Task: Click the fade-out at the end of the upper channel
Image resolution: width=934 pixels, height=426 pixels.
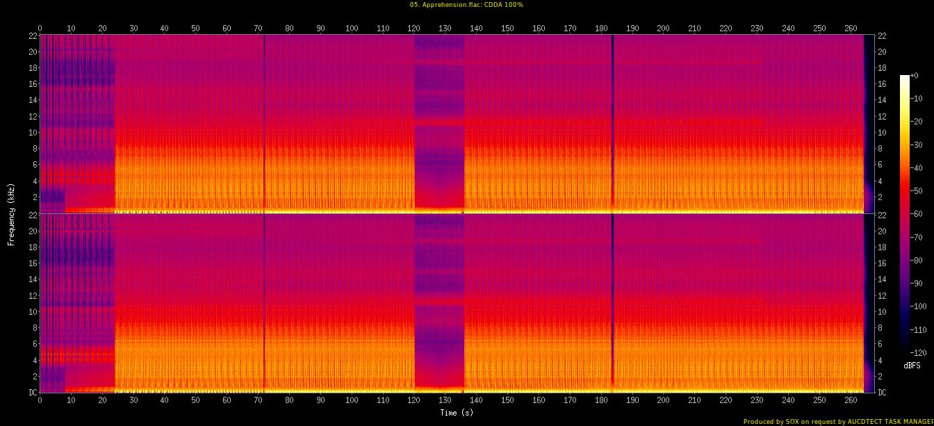Action: click(867, 125)
